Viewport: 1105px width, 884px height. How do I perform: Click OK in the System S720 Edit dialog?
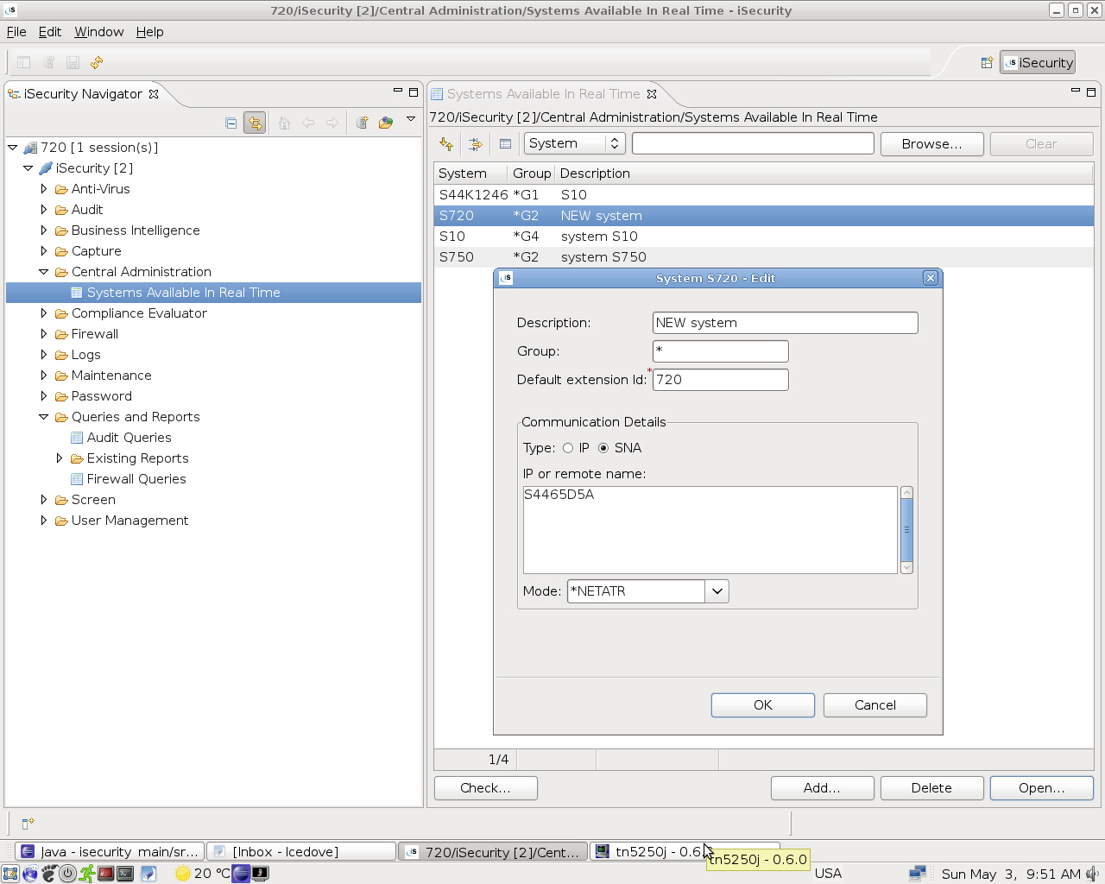(763, 705)
